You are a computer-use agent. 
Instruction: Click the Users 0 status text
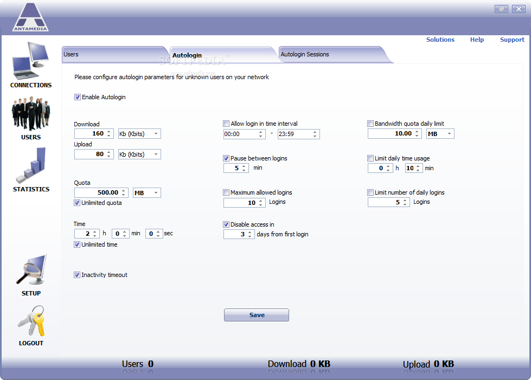(138, 364)
